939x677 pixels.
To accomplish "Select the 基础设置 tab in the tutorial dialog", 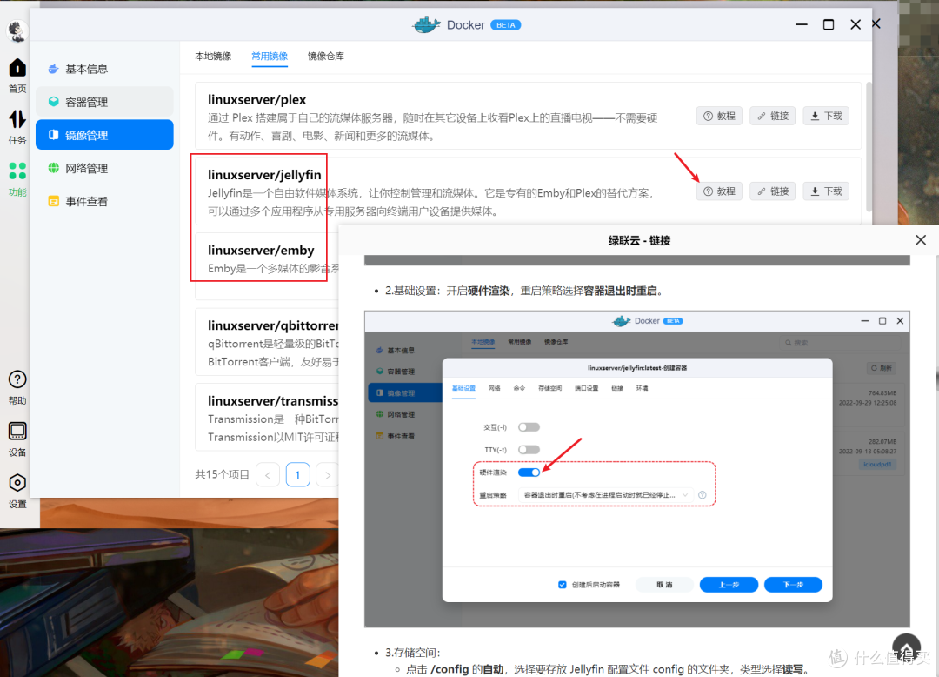I will tap(463, 388).
